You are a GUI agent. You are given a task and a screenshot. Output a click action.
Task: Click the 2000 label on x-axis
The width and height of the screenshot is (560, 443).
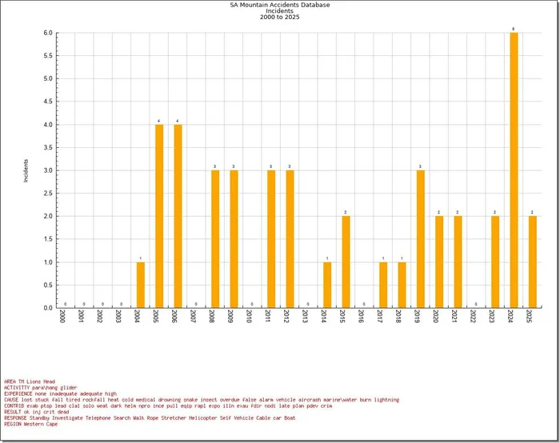click(x=65, y=317)
